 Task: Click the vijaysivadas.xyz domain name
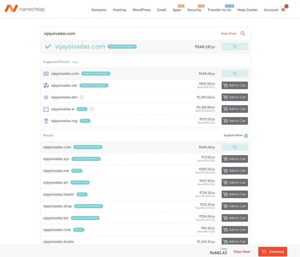[x=56, y=159]
